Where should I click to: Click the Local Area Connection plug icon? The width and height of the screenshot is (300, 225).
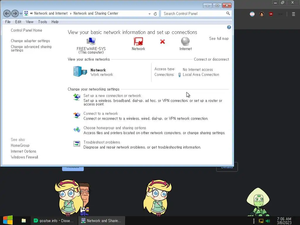click(180, 75)
